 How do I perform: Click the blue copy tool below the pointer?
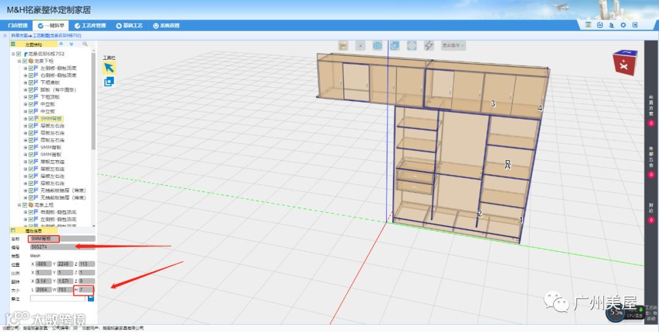pos(109,82)
